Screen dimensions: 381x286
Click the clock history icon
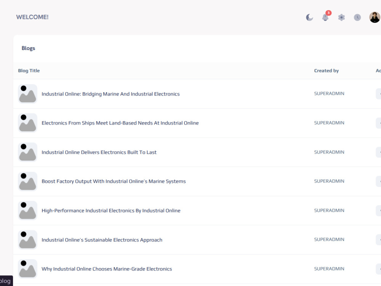(x=357, y=17)
